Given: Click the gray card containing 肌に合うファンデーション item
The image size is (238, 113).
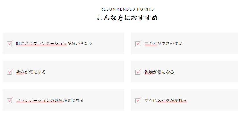Looking at the screenshot, I should click(63, 43).
